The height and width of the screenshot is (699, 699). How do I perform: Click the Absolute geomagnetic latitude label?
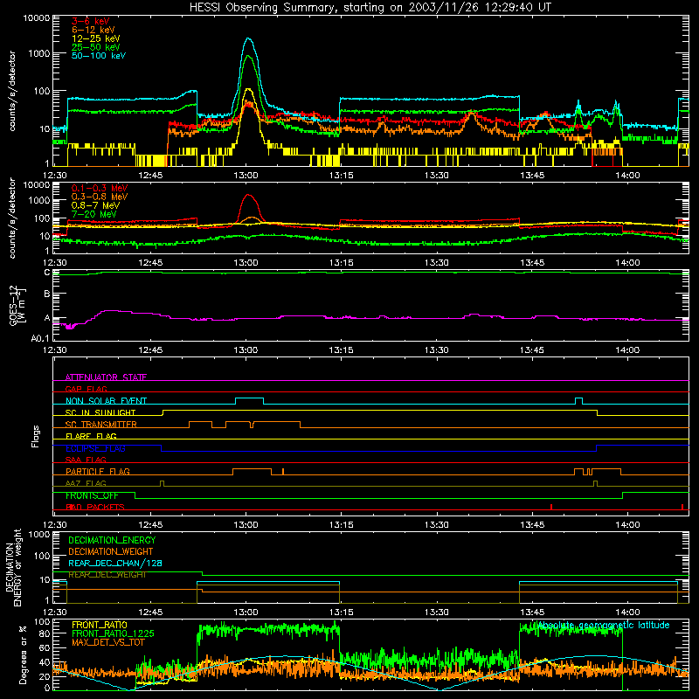click(603, 625)
